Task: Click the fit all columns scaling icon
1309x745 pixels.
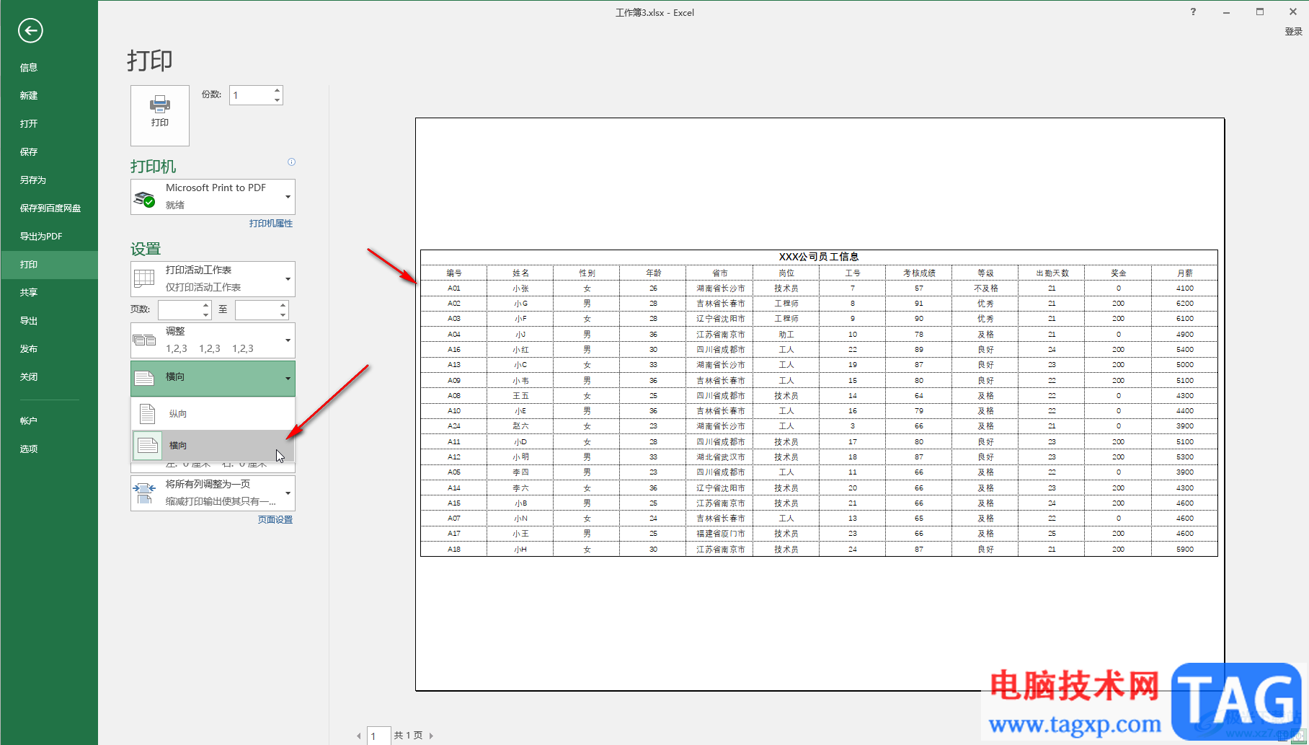Action: click(x=144, y=493)
